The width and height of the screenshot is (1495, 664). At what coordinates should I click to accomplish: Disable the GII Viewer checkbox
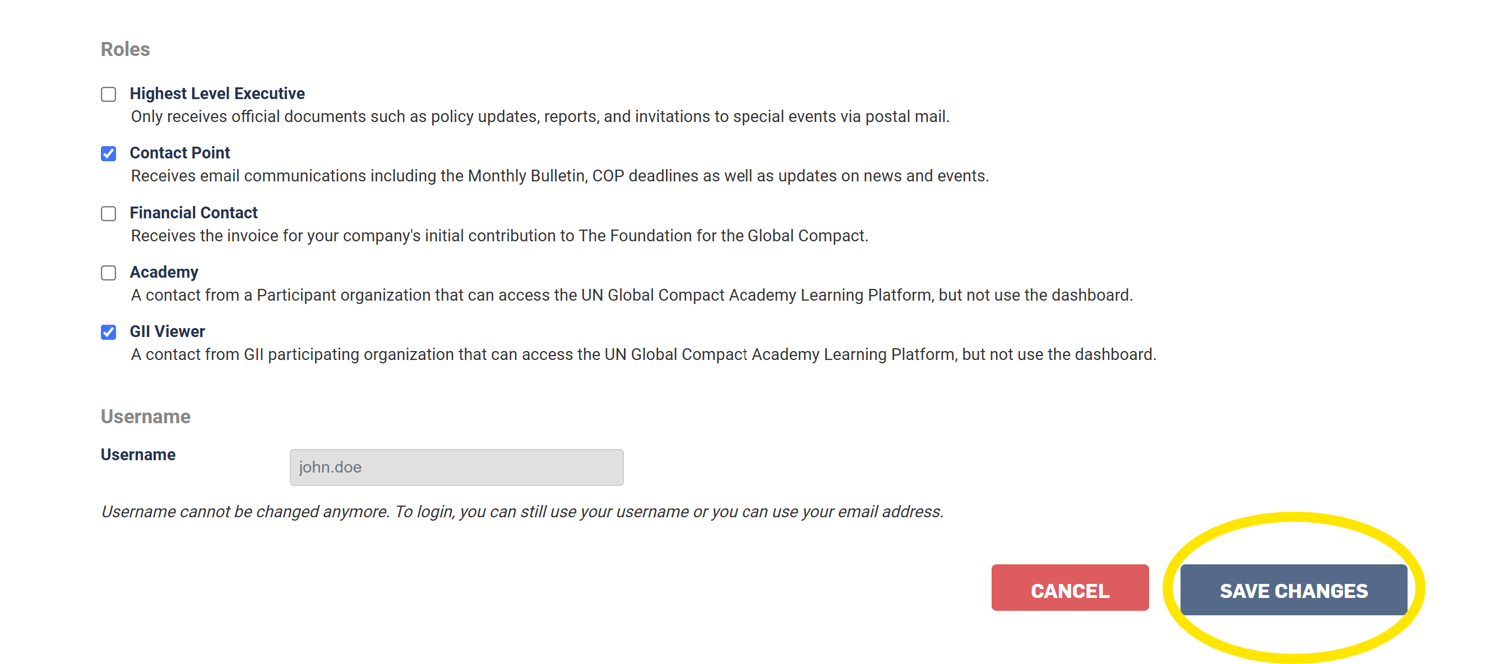pos(109,332)
